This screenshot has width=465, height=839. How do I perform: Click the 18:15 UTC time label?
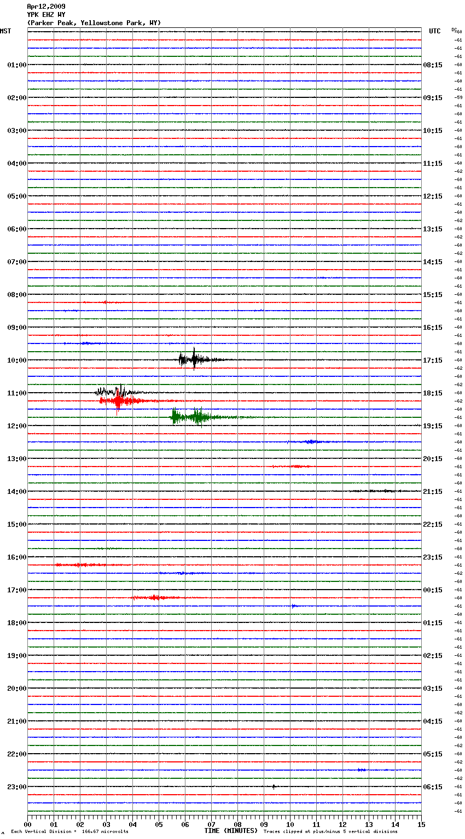[x=433, y=393]
